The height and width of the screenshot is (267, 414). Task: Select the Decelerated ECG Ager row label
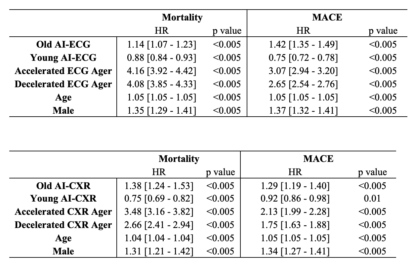(x=63, y=84)
